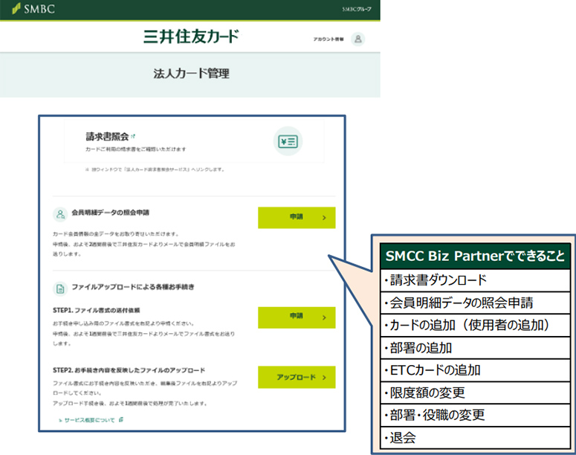Click the 会員明細データの照会申請 heading
This screenshot has width=576, height=455.
[x=110, y=213]
